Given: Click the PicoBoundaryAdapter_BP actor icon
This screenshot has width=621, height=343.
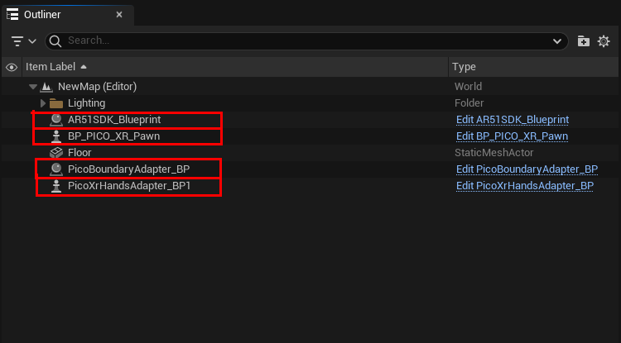Looking at the screenshot, I should tap(56, 169).
